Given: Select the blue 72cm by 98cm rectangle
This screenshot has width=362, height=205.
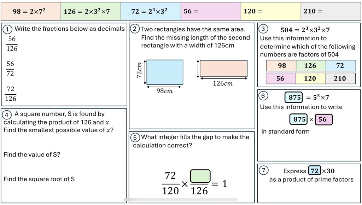Looking at the screenshot, I should [165, 72].
